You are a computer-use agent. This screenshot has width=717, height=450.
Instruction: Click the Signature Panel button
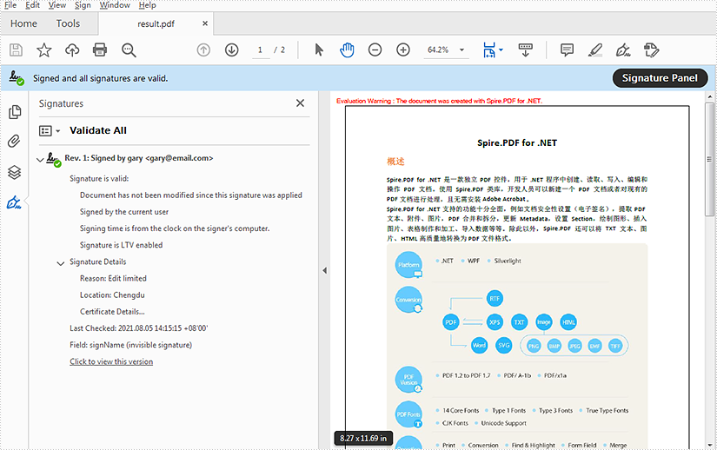(660, 78)
